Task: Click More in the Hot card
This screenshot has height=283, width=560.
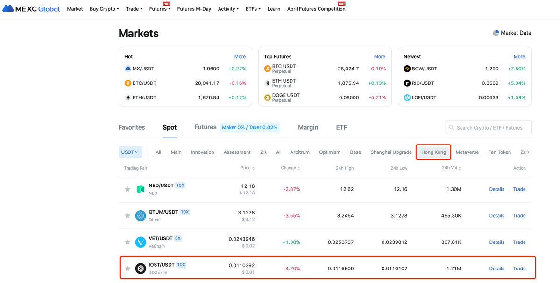Action: click(240, 57)
